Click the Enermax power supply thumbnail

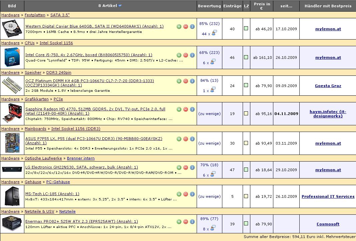(12, 224)
